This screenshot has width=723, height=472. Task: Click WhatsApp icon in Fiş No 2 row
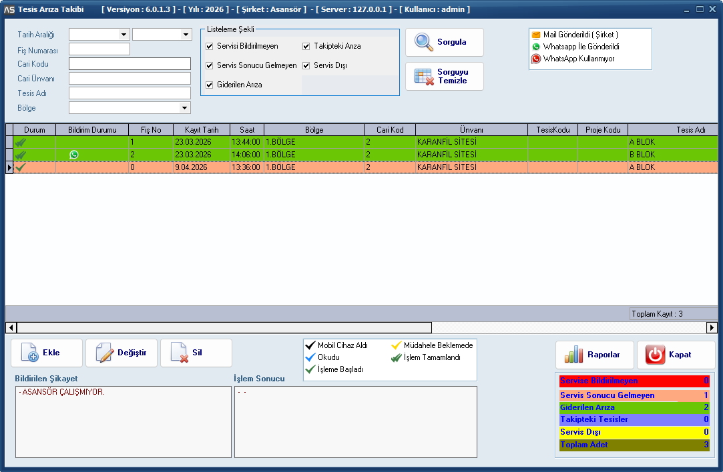point(73,155)
